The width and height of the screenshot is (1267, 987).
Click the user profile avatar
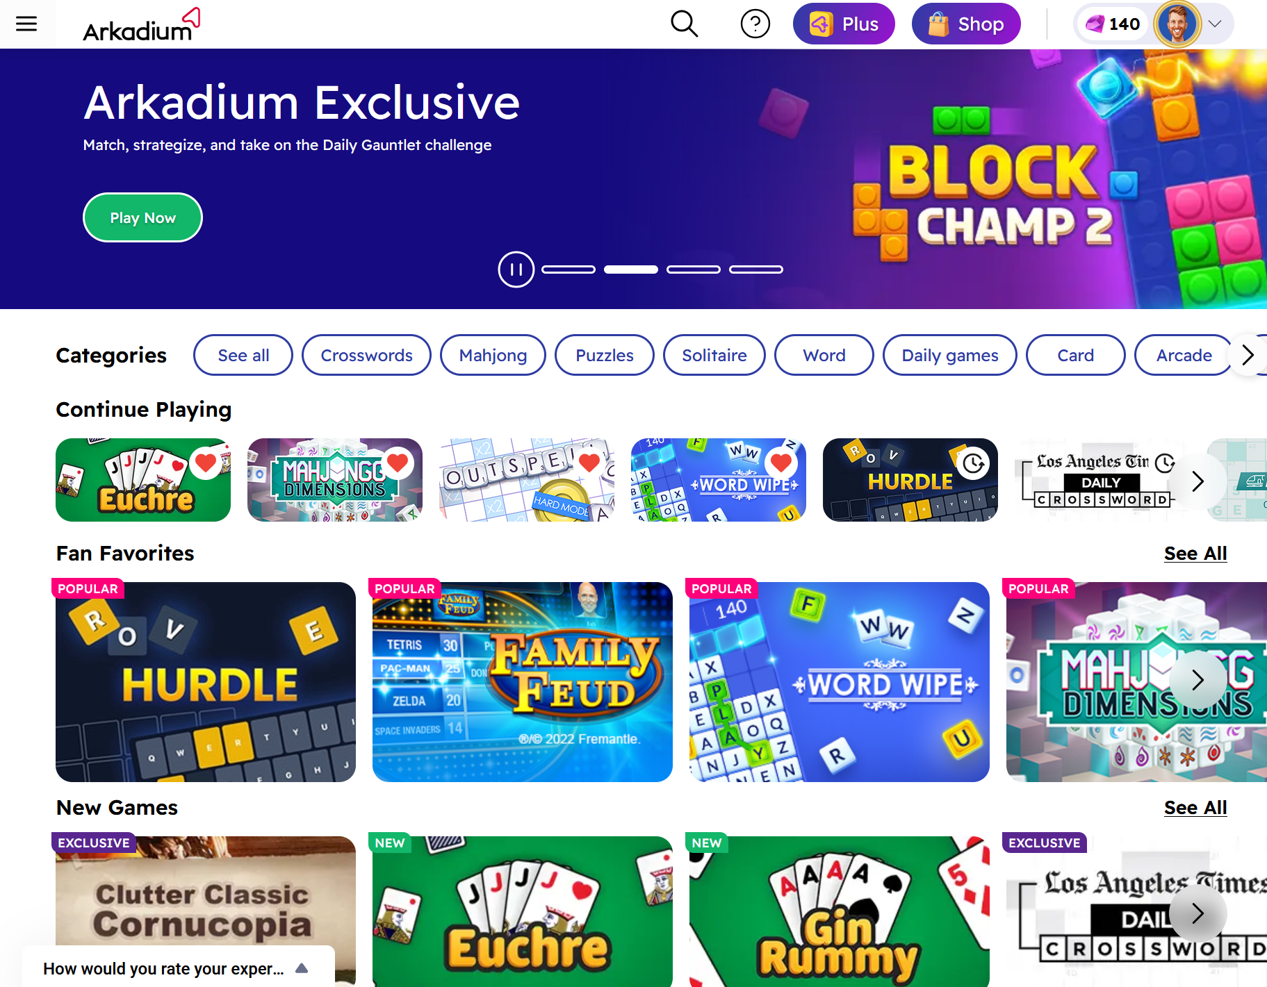tap(1177, 24)
